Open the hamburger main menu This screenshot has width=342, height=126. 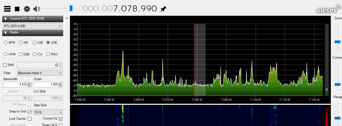[7, 9]
